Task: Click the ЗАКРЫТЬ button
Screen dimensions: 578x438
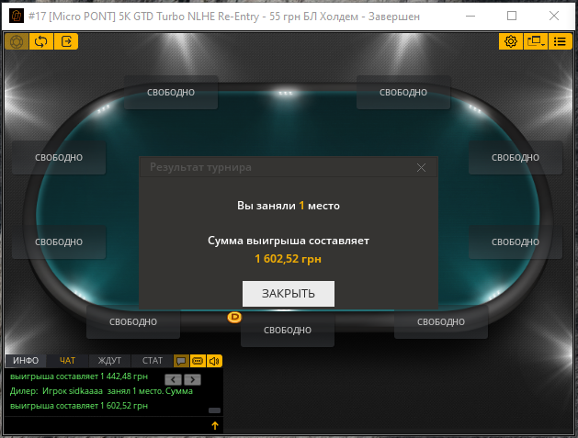Action: click(289, 294)
